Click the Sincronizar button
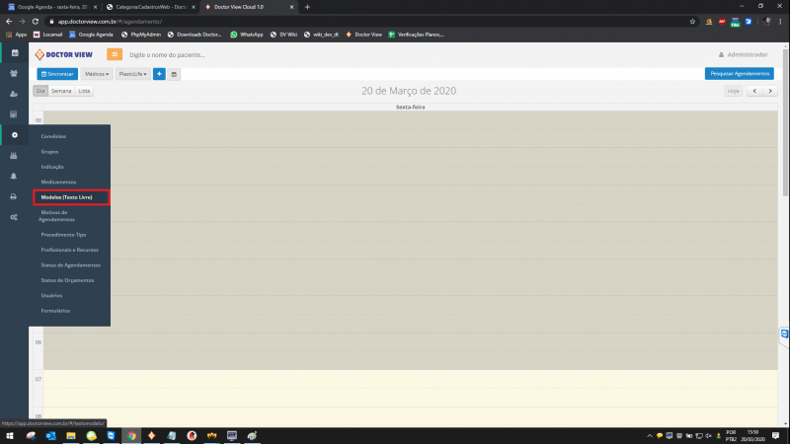This screenshot has height=444, width=790. (x=57, y=74)
